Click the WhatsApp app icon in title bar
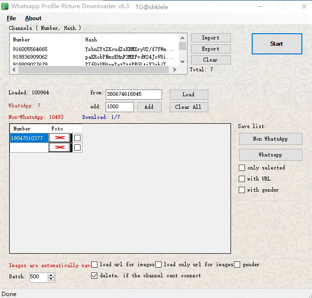Image resolution: width=312 pixels, height=298 pixels. (5, 7)
